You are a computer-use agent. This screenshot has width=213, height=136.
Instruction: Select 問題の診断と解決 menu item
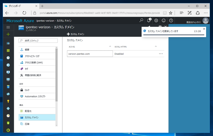[x=37, y=75]
